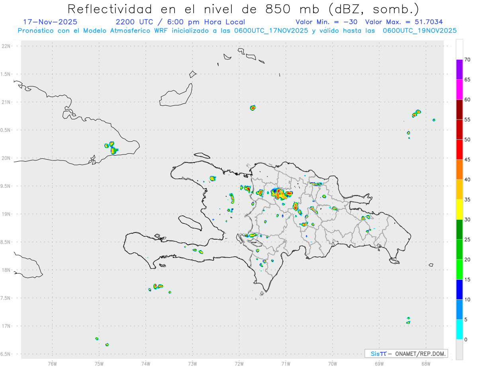The width and height of the screenshot is (478, 369).
Task: Click the colorbar tick label '50'
Action: tap(467, 140)
